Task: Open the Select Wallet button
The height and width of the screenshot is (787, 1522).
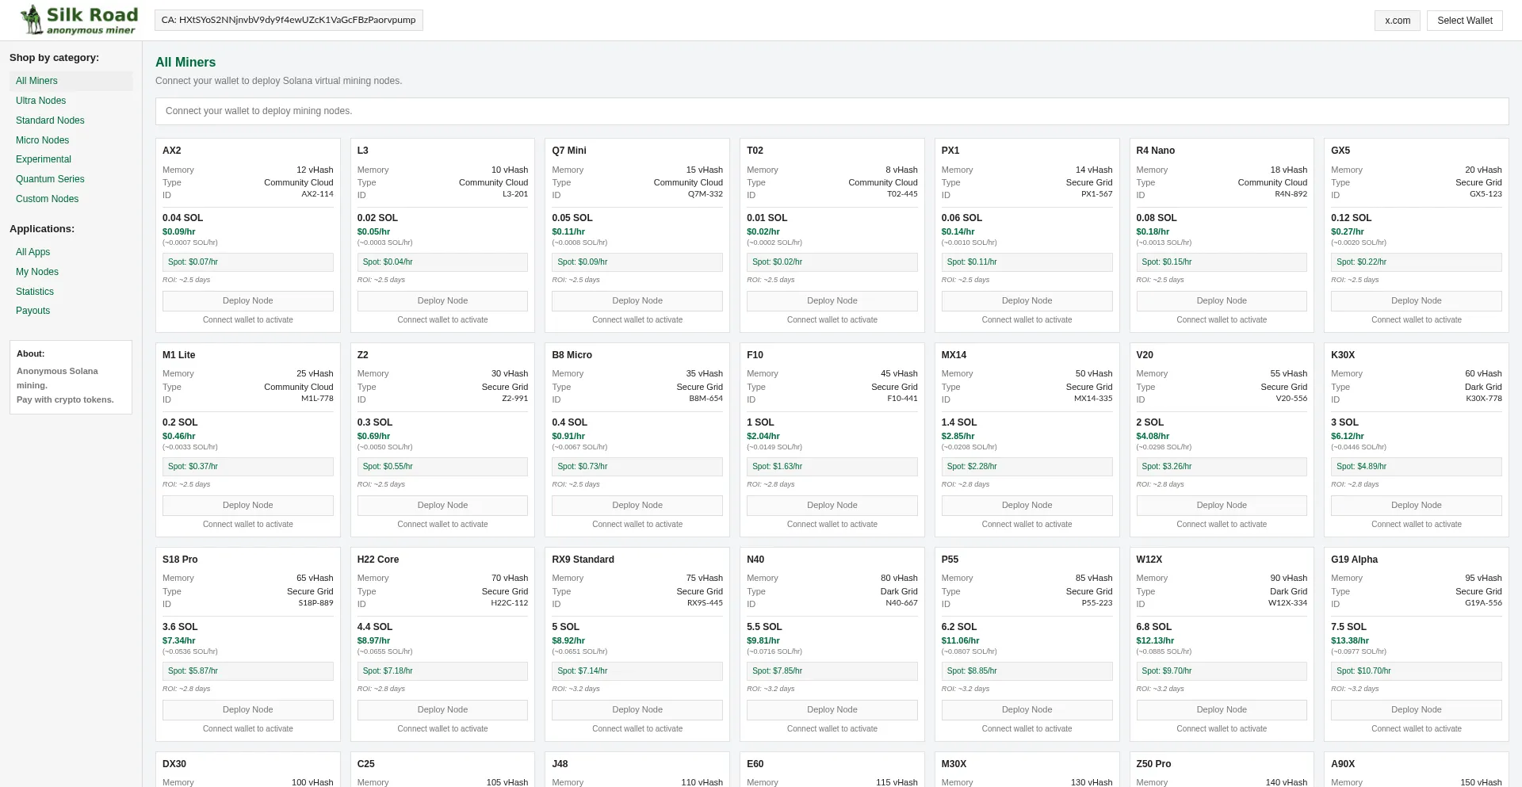Action: [1464, 21]
